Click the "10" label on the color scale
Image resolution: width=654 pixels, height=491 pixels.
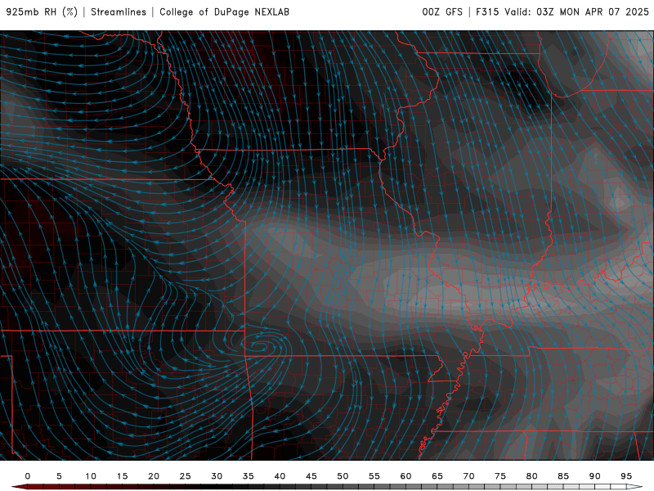(x=91, y=476)
